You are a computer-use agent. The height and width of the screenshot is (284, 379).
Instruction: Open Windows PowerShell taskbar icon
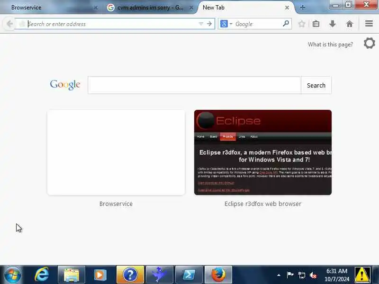point(189,275)
